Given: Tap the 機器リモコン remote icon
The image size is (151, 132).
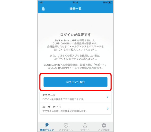Looking at the screenshot, I should point(47,125).
